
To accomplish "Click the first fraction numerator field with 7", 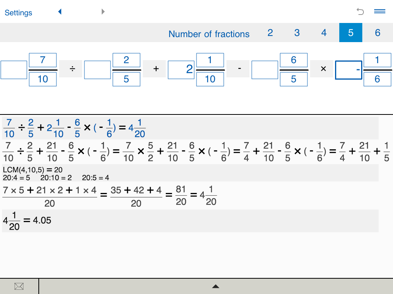I will pos(43,60).
